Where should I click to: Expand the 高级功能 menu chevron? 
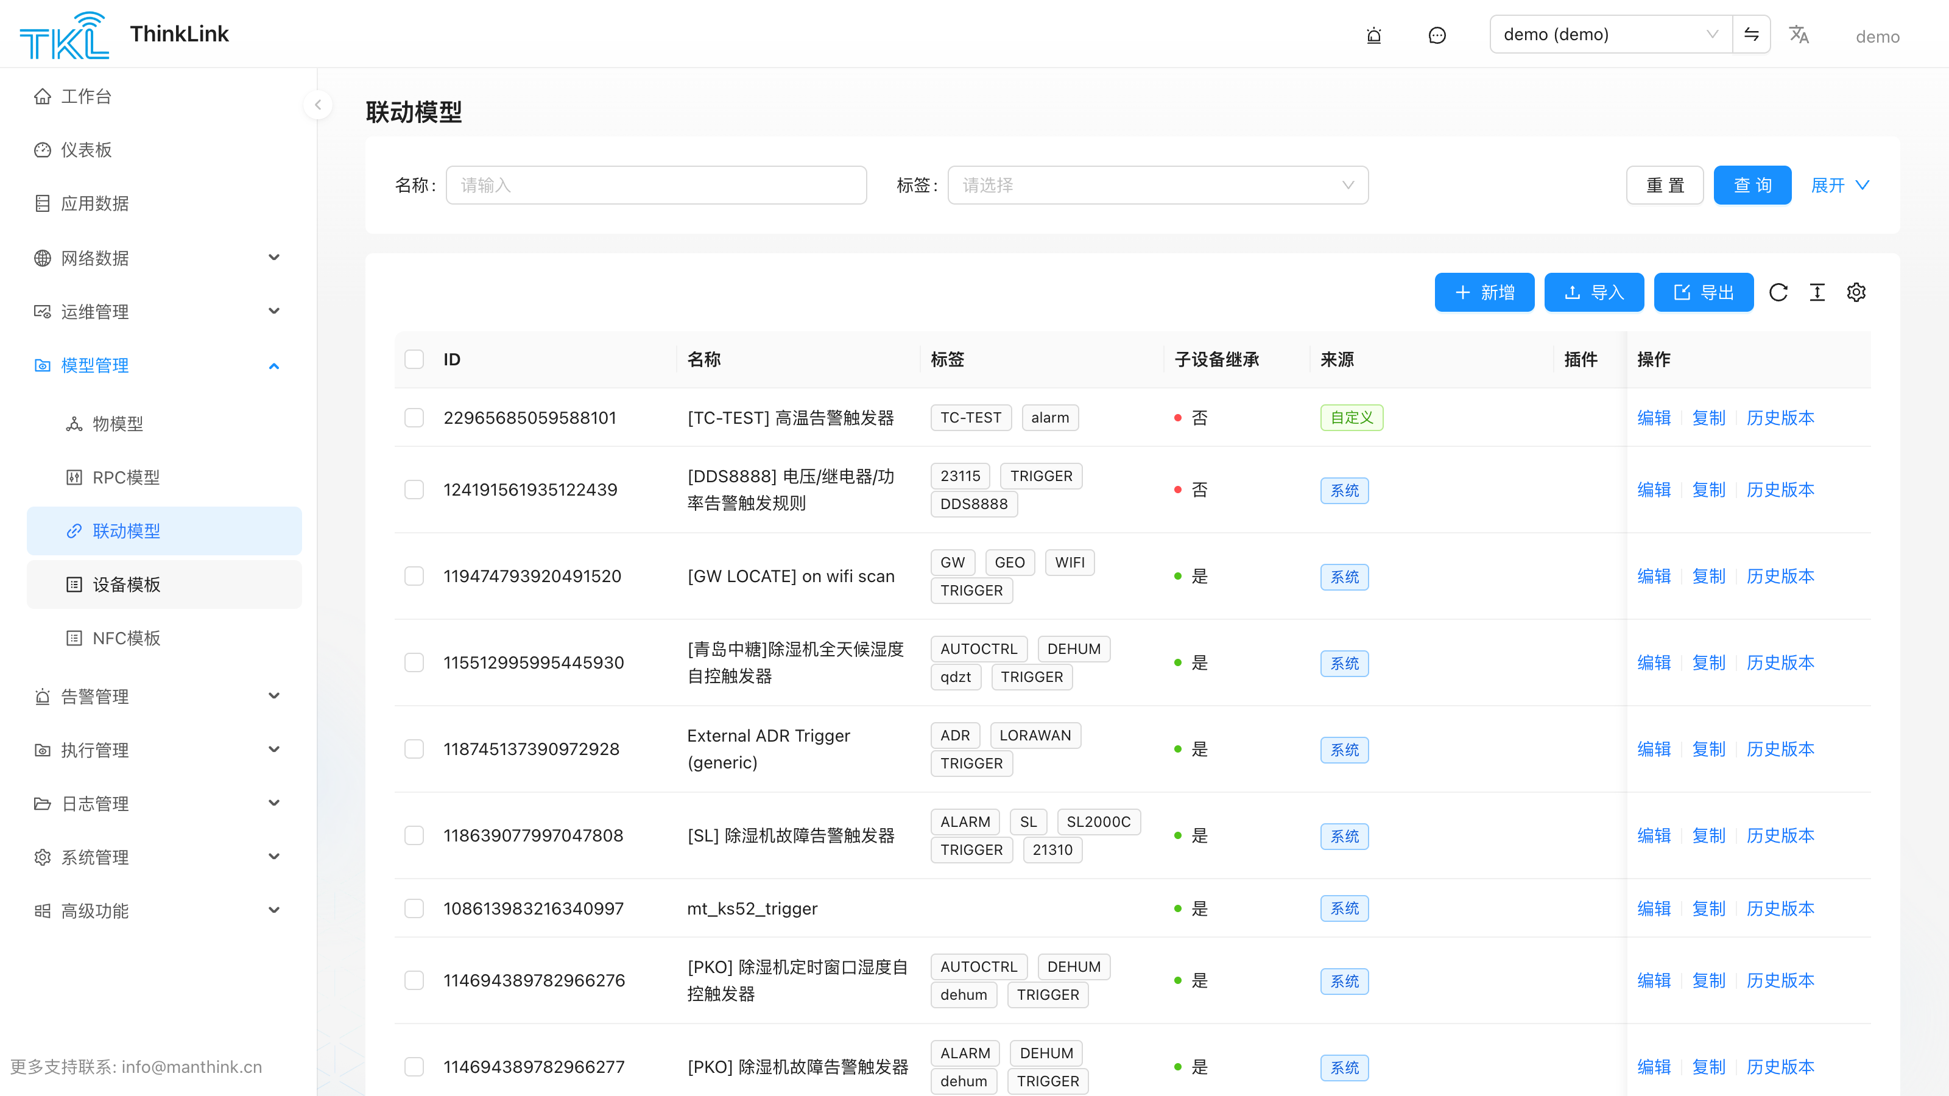pyautogui.click(x=274, y=910)
